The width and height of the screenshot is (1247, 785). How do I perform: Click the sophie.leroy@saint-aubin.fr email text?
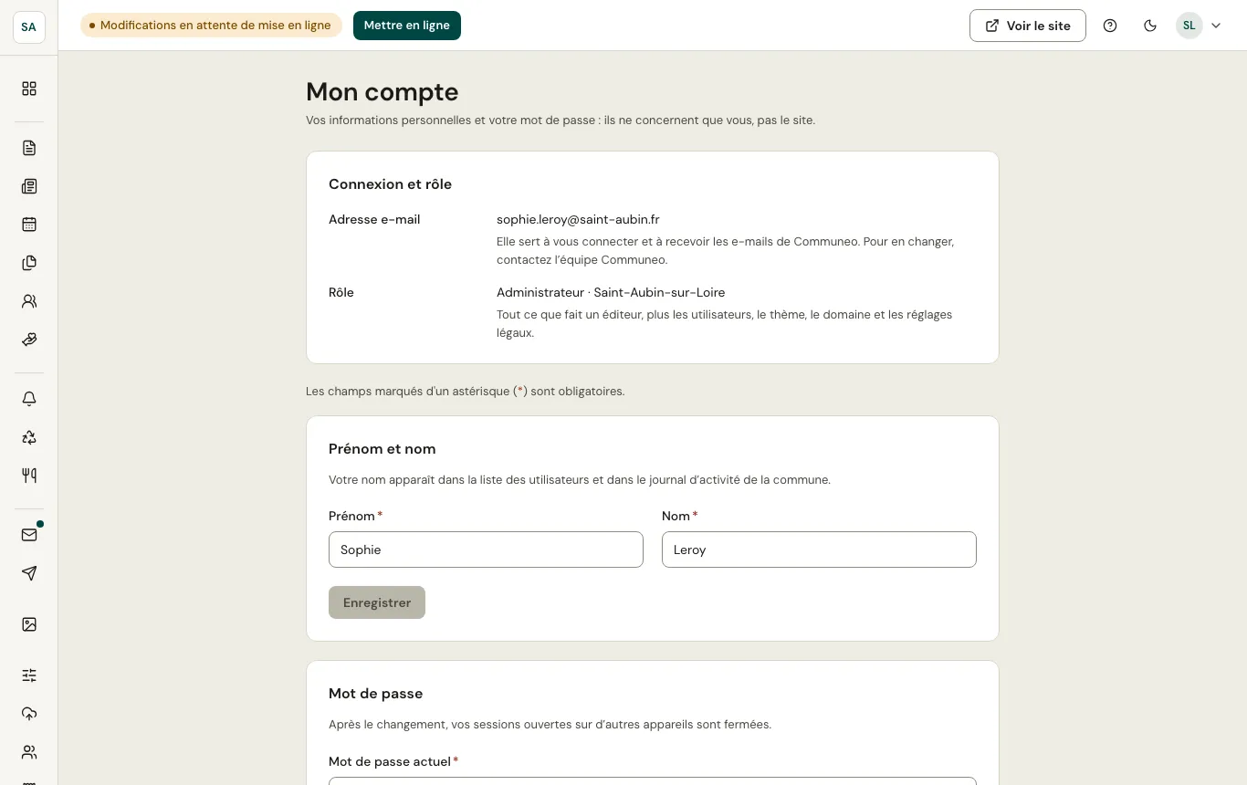578,219
